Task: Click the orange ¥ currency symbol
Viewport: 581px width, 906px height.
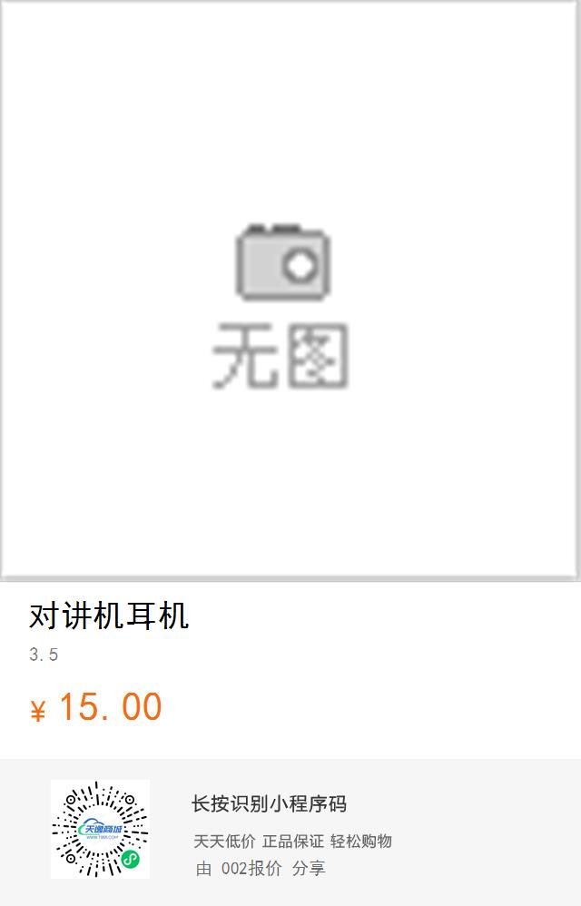Action: coord(37,712)
